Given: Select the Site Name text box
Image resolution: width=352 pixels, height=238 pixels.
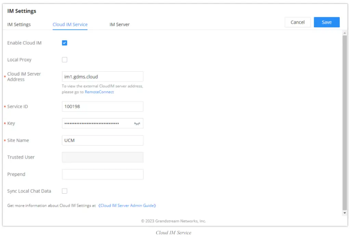Looking at the screenshot, I should point(102,140).
